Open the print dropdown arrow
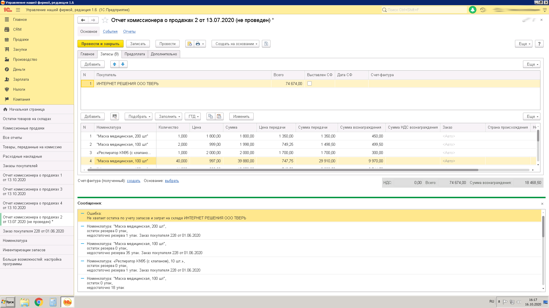This screenshot has height=308, width=549. click(203, 44)
